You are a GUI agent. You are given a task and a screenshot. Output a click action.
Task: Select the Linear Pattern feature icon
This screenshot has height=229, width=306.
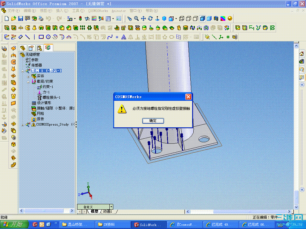[x=82, y=28]
